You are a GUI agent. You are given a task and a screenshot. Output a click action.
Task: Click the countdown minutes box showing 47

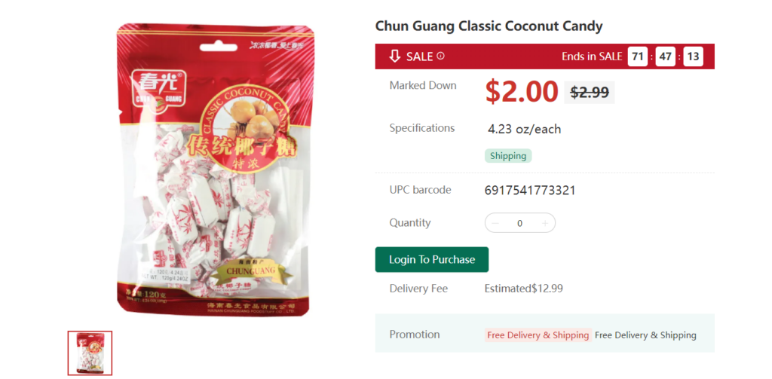[666, 57]
